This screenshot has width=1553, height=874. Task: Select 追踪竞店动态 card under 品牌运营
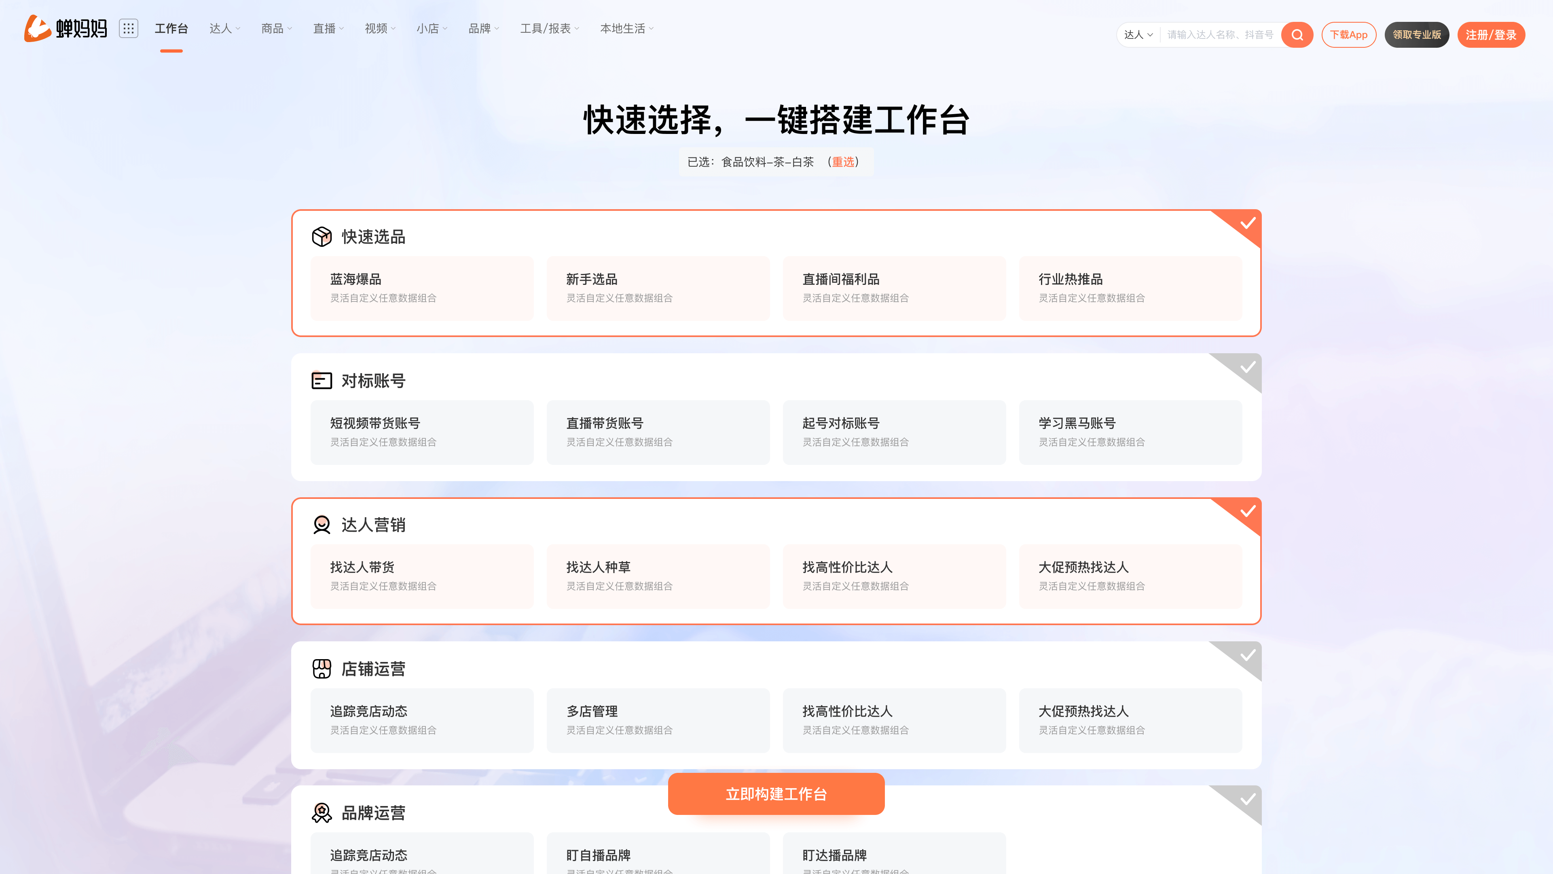coord(422,853)
